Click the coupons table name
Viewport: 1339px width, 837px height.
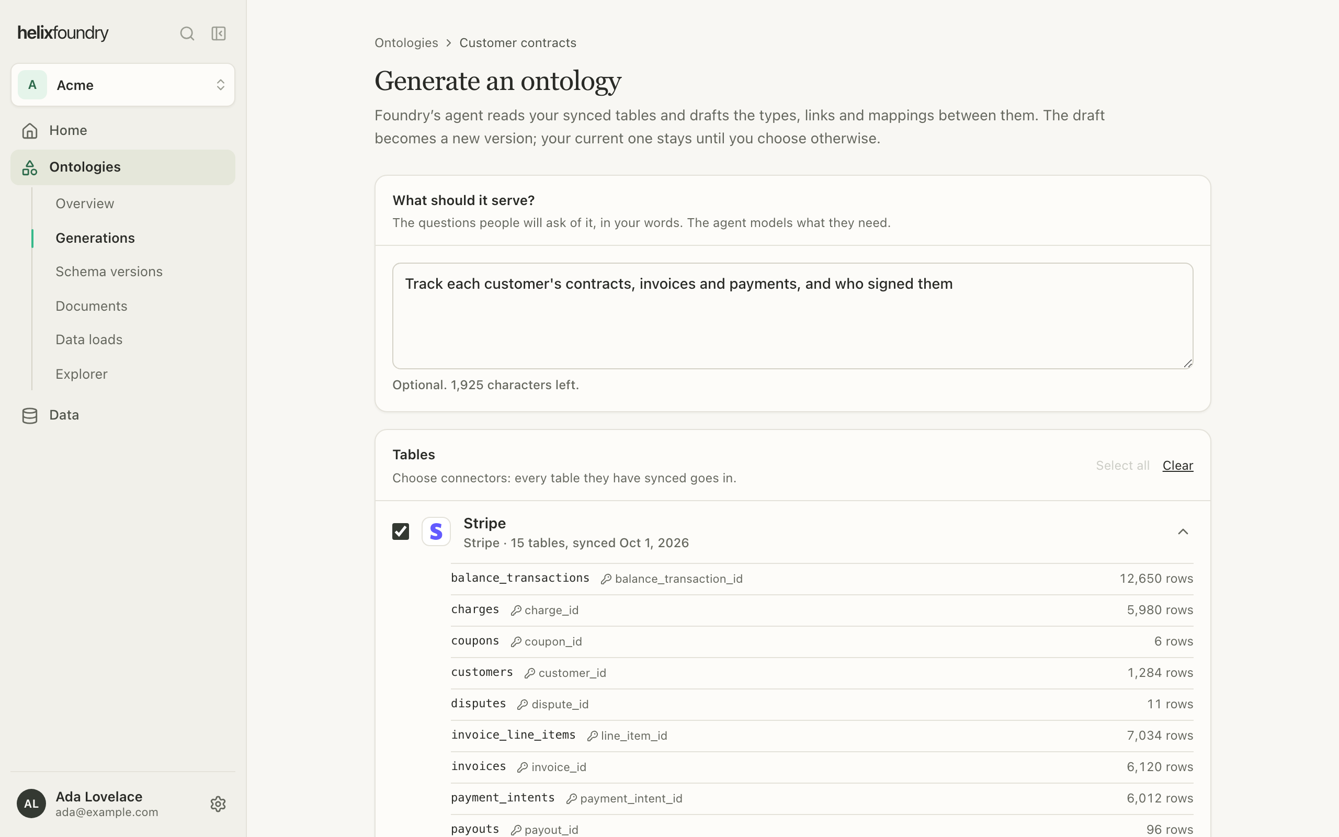(475, 641)
